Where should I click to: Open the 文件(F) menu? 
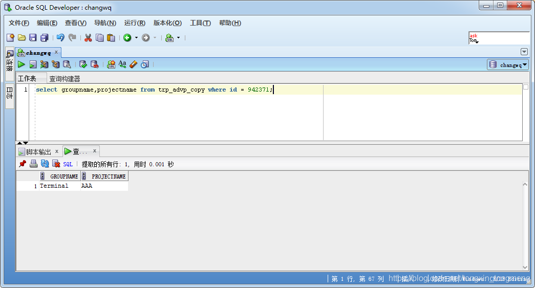point(19,23)
